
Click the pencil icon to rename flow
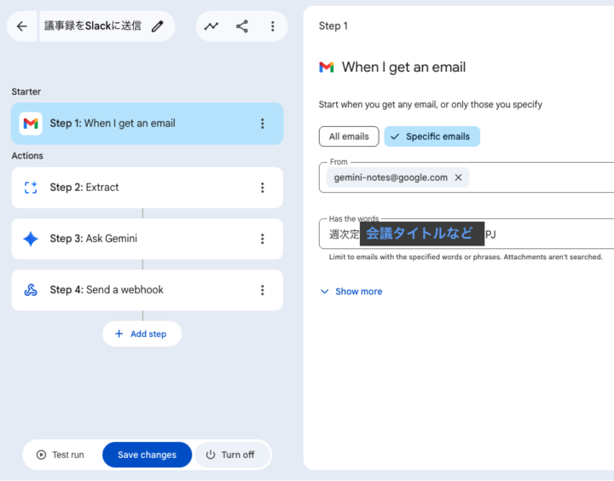(x=157, y=26)
